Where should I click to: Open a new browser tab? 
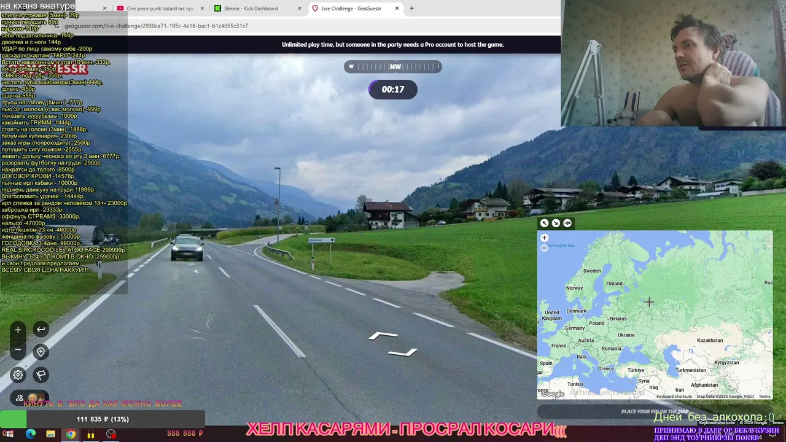(x=411, y=9)
